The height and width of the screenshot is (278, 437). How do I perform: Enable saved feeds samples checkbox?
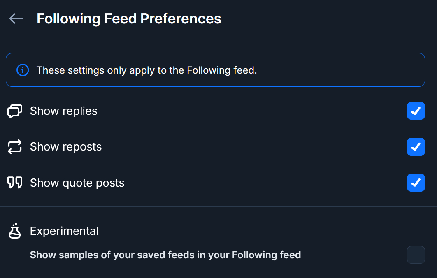click(416, 255)
